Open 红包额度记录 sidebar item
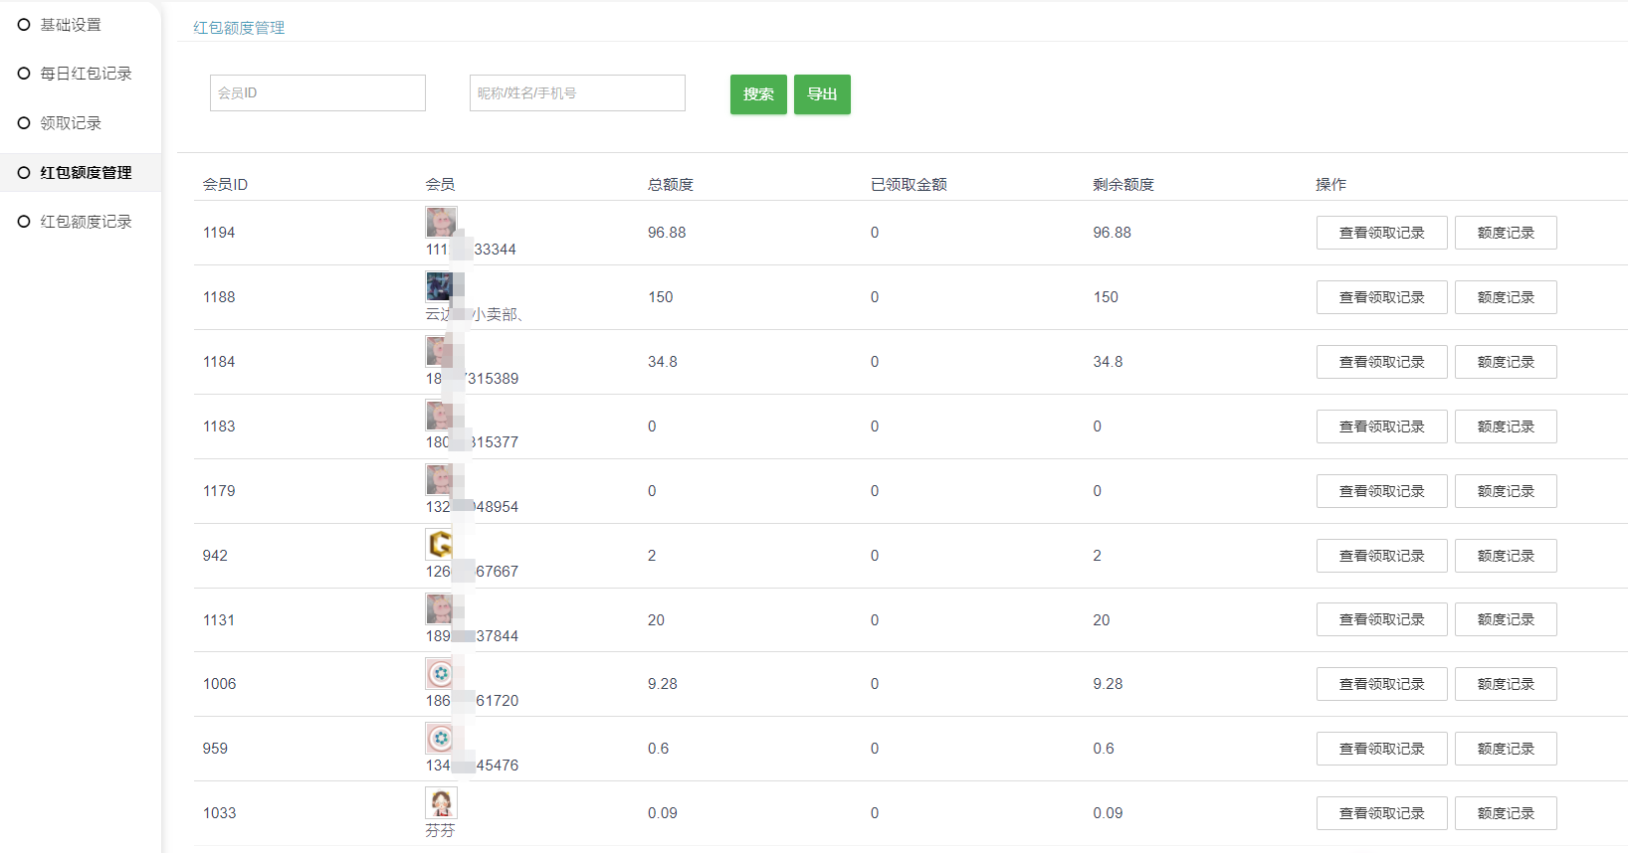Viewport: 1628px width, 853px height. tap(85, 222)
